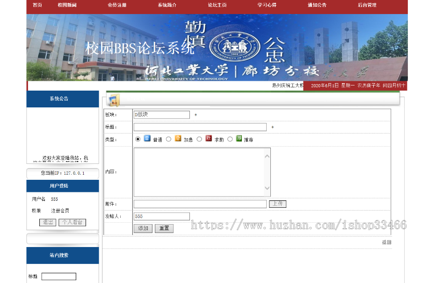Click the 上传 upload button

[277, 204]
